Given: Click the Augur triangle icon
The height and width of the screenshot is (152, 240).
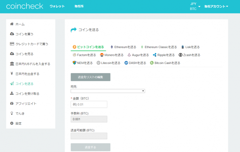Looking at the screenshot, I should pyautogui.click(x=129, y=55).
